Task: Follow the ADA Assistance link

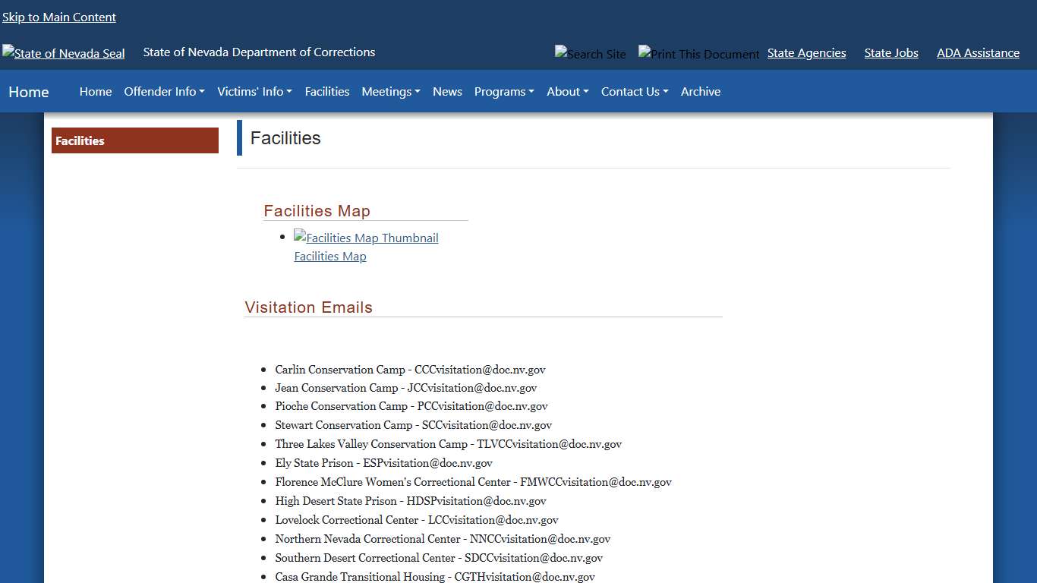Action: point(978,52)
